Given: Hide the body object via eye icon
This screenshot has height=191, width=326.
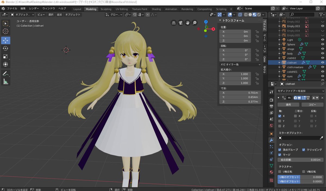Looking at the screenshot, I should [x=323, y=53].
